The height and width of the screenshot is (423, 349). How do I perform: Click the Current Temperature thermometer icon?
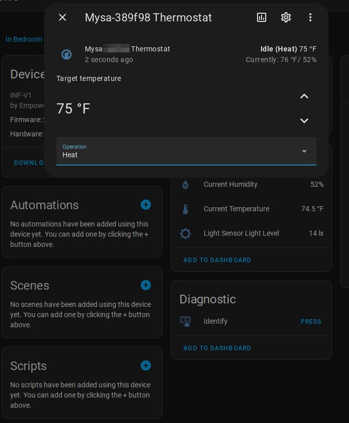click(x=185, y=209)
